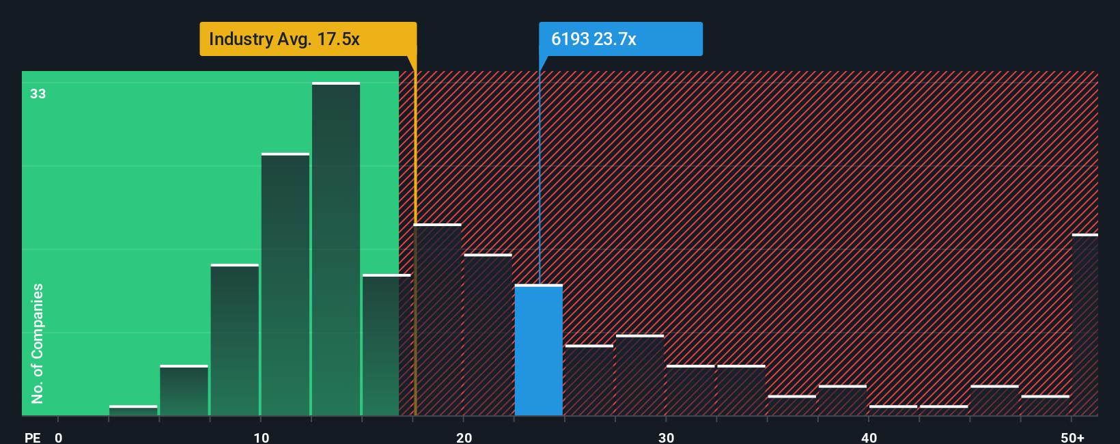
Task: Click the 50+ axis label
Action: point(1072,437)
